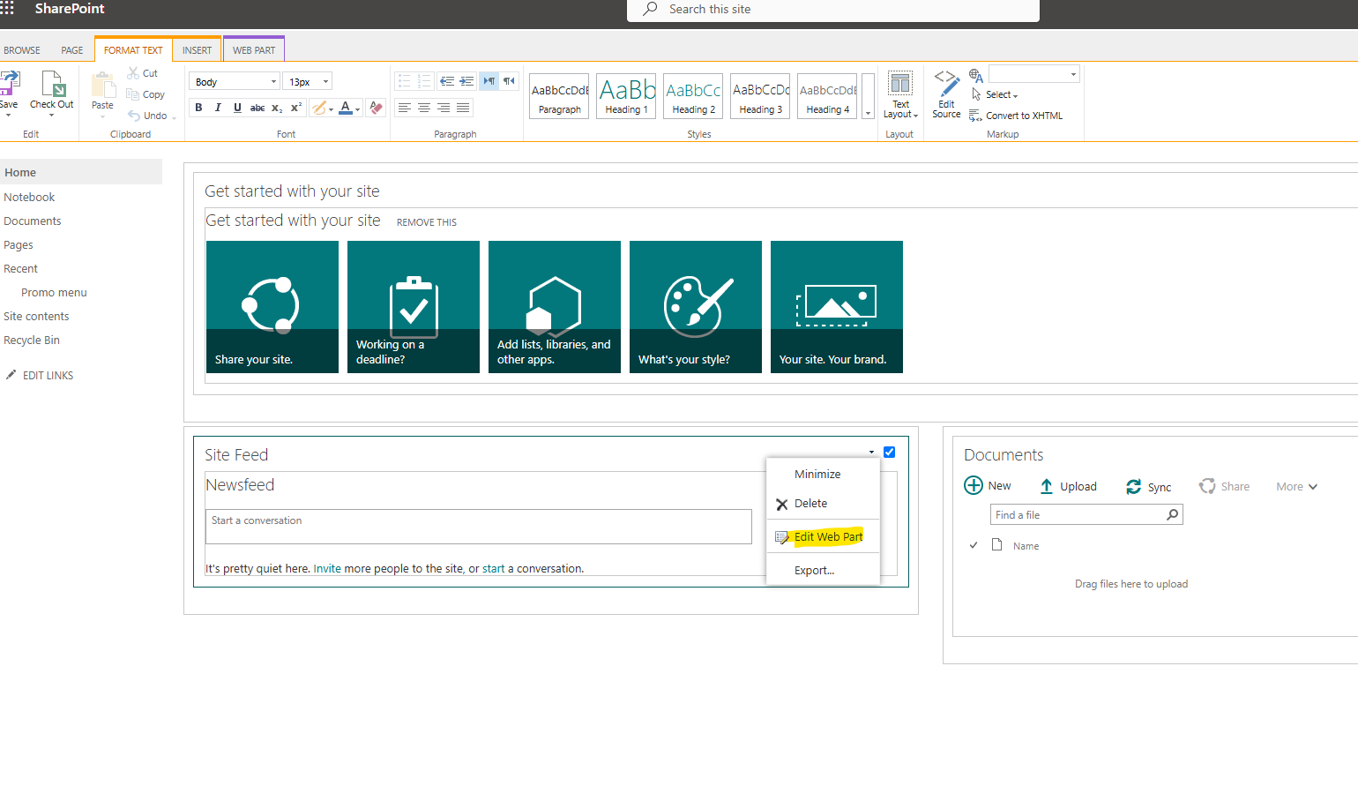Choose Export from web part menu

click(814, 571)
